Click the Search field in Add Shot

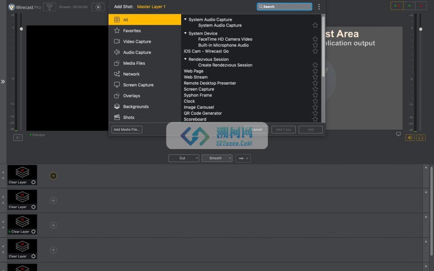284,6
